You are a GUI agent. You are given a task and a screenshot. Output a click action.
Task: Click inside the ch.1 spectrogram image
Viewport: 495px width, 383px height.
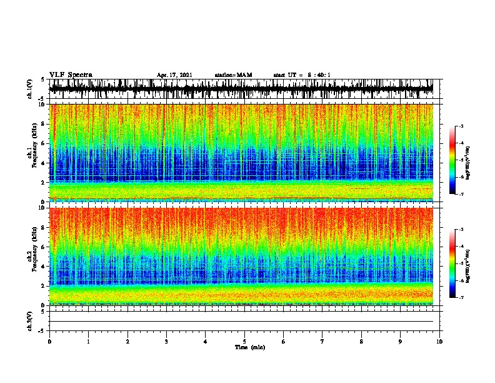241,153
